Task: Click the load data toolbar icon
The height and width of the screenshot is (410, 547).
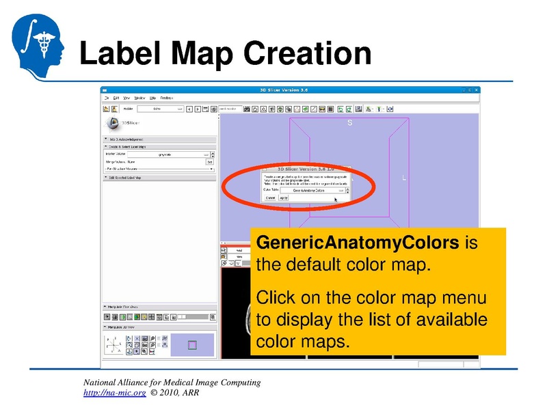Action: click(106, 109)
